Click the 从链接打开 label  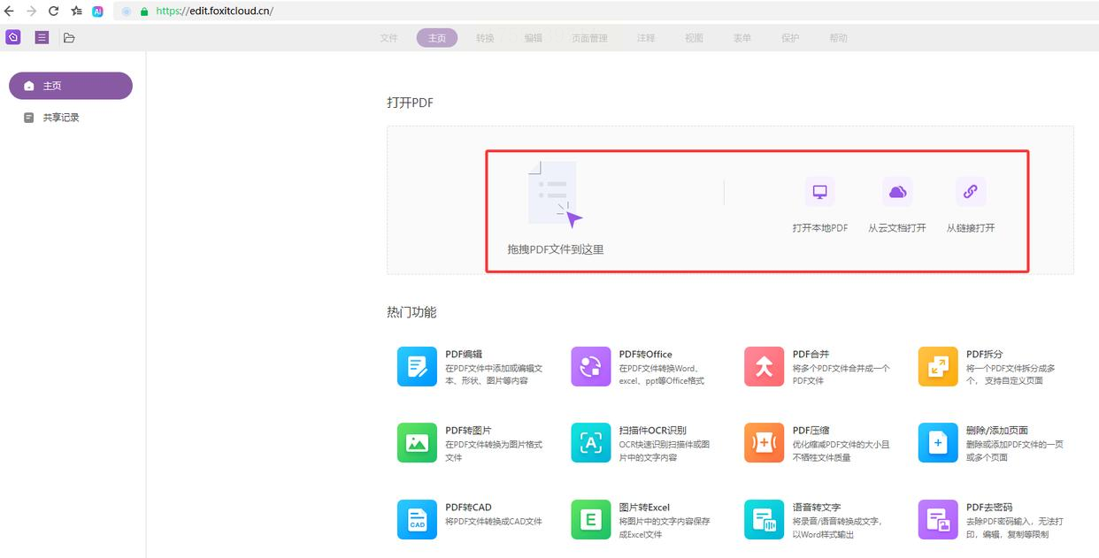971,228
